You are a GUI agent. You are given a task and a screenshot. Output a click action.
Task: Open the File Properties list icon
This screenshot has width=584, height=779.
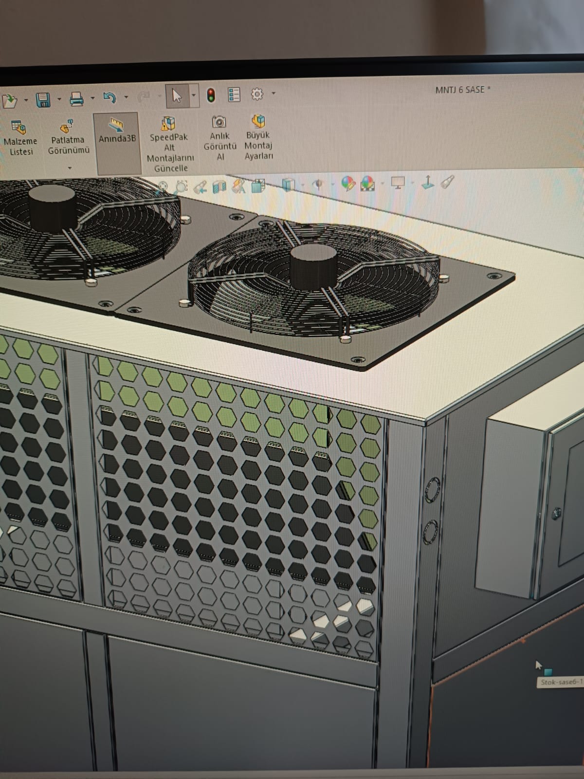[x=234, y=94]
